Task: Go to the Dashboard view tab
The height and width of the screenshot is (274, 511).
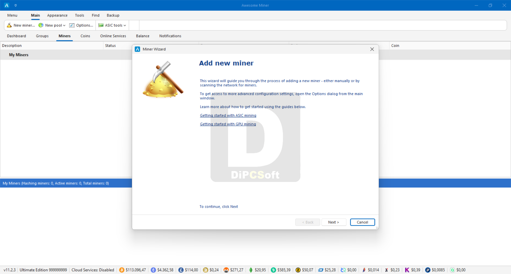Action: click(x=17, y=36)
